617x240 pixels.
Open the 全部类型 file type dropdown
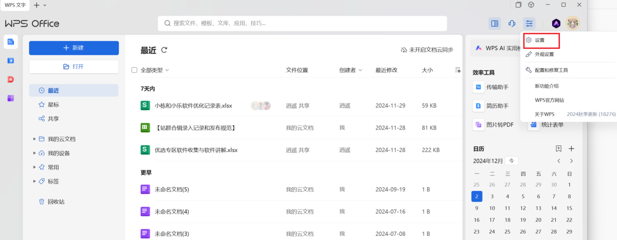(155, 70)
